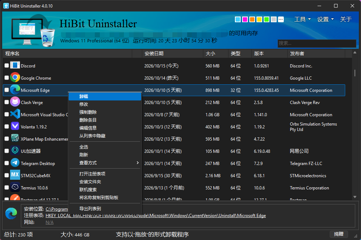The height and width of the screenshot is (240, 361).
Task: Click the list scrollbar up arrow
Action: click(355, 53)
